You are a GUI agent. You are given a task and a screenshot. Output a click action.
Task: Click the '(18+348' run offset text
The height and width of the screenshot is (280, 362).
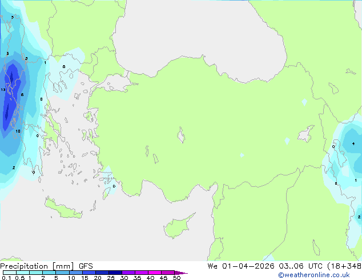coord(344,266)
